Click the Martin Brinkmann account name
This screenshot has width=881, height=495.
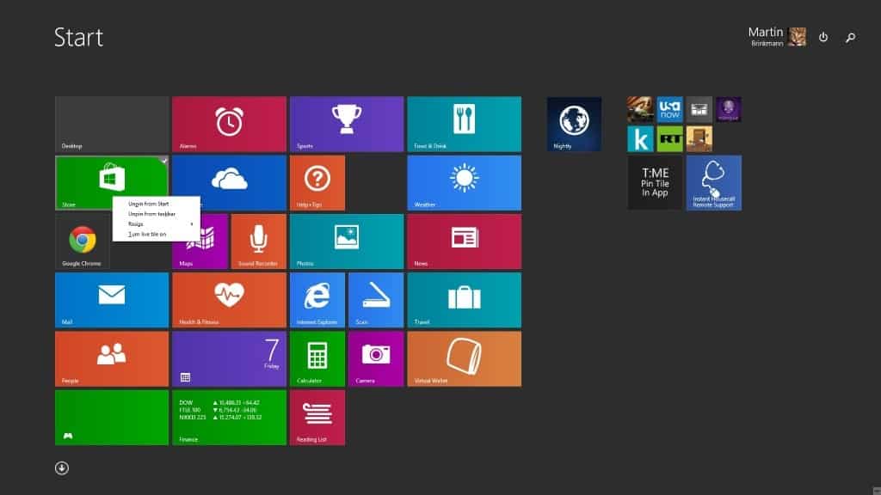pyautogui.click(x=764, y=36)
